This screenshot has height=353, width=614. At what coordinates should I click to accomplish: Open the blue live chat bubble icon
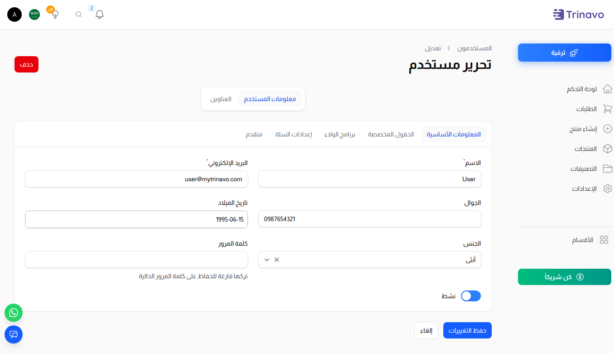point(14,334)
